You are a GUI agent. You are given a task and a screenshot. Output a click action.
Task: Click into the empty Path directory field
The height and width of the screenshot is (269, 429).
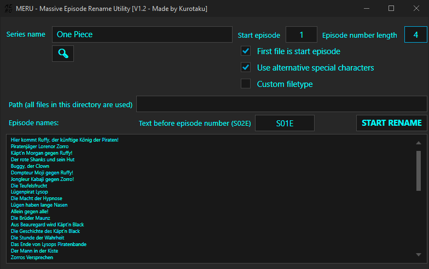(281, 104)
